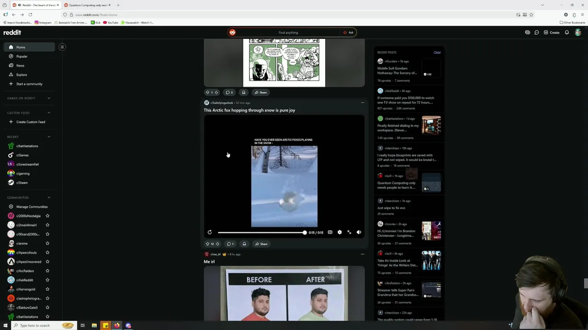The width and height of the screenshot is (588, 330).
Task: Open comments on the Arctic fox post
Action: (230, 244)
